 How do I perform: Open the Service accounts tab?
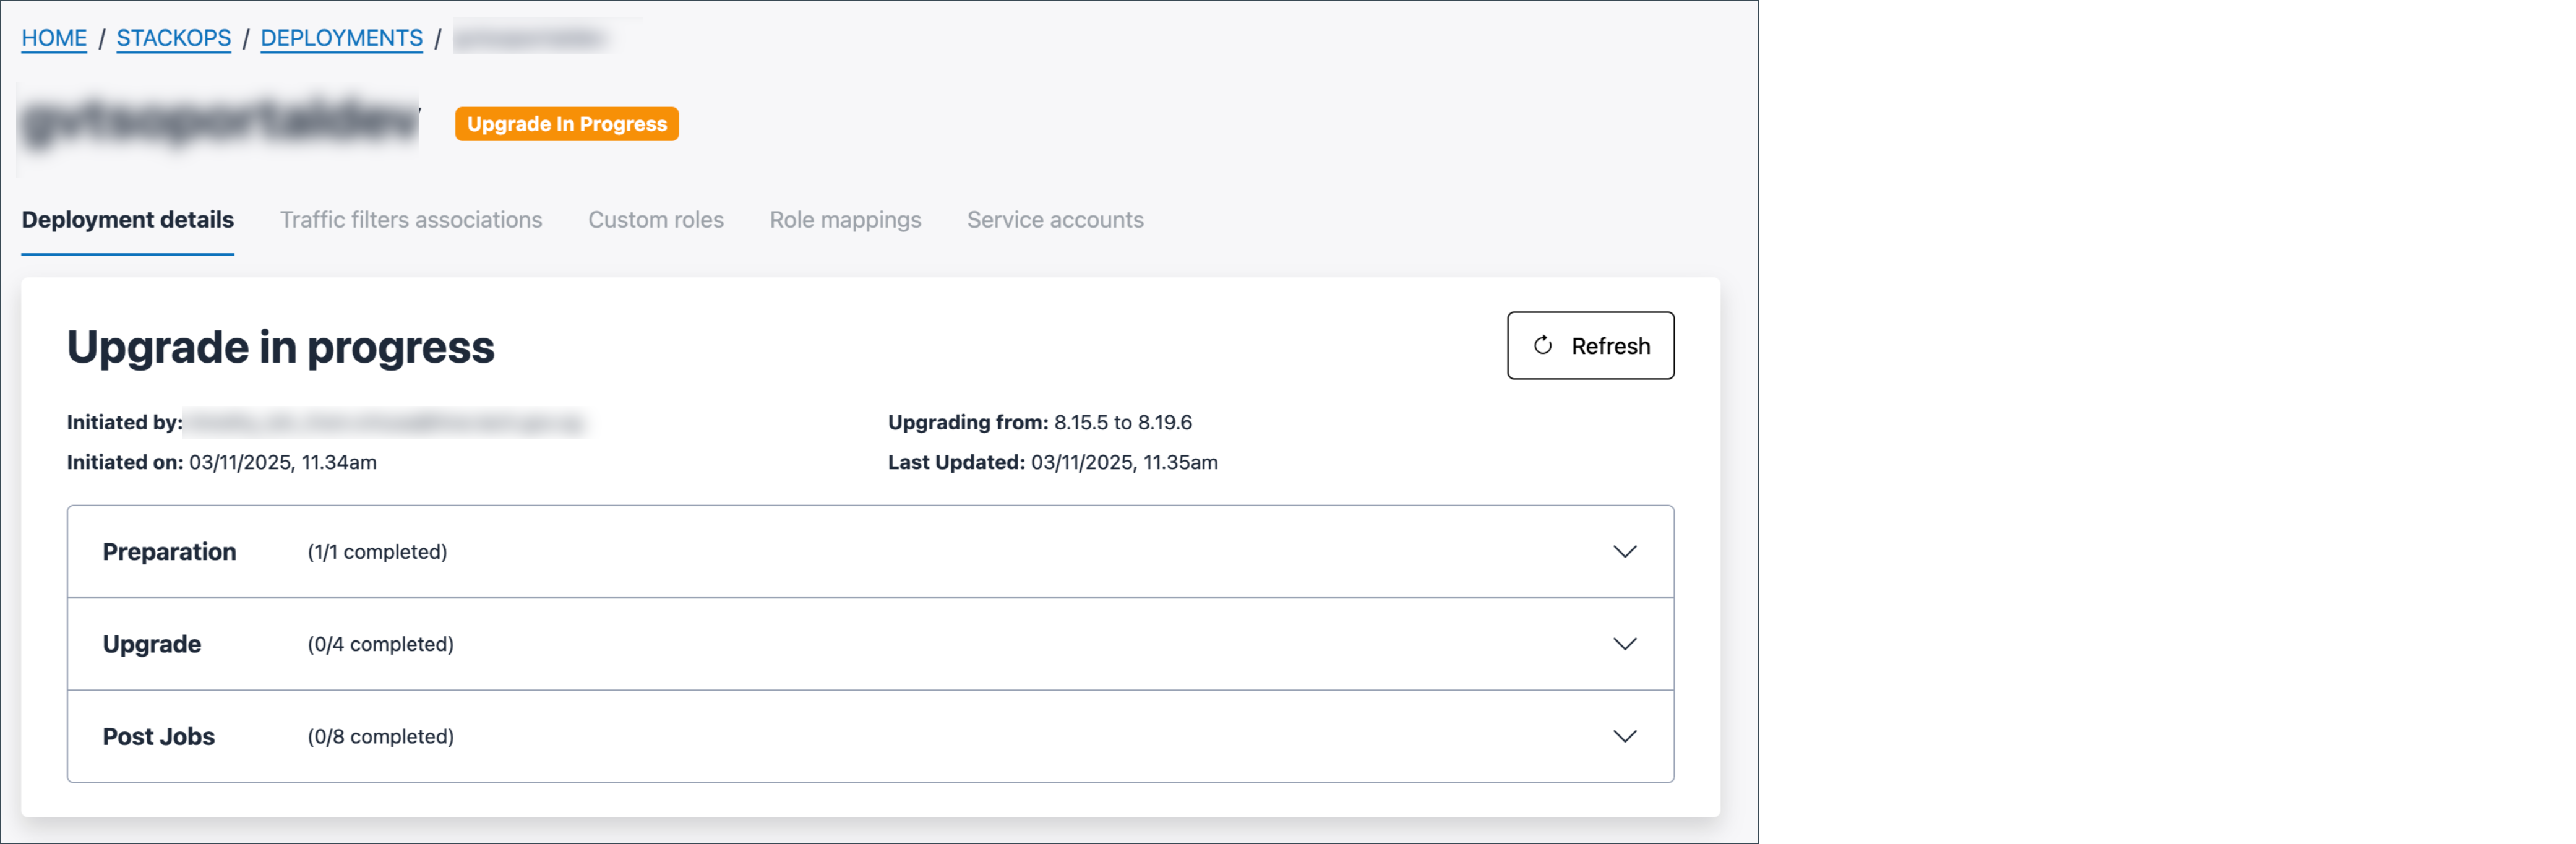(x=1055, y=220)
